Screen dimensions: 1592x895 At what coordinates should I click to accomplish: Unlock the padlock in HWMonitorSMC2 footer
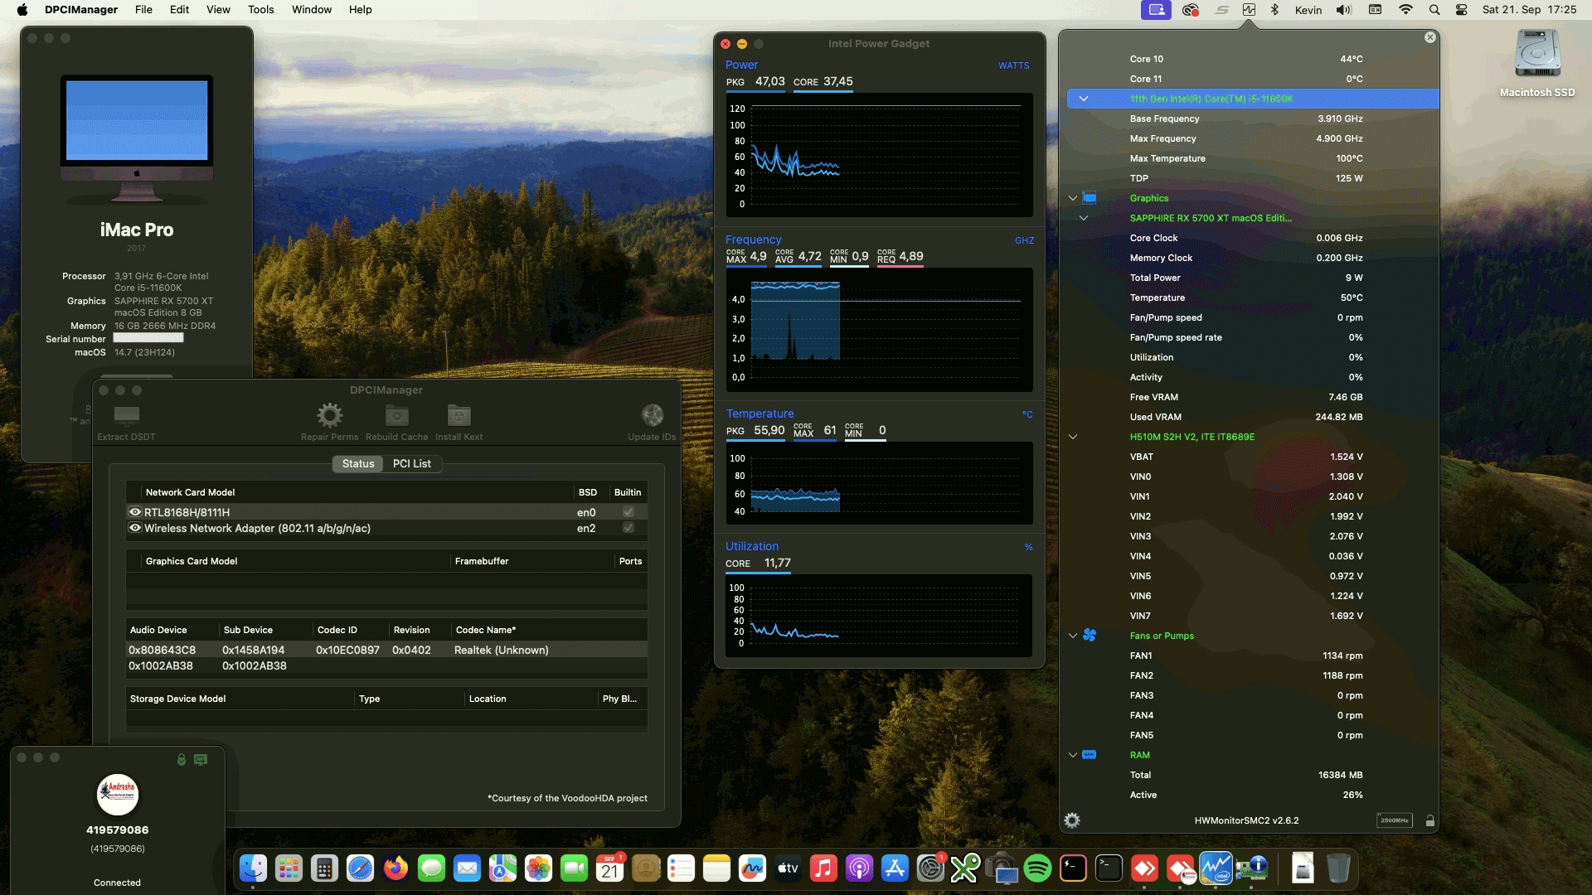coord(1429,820)
